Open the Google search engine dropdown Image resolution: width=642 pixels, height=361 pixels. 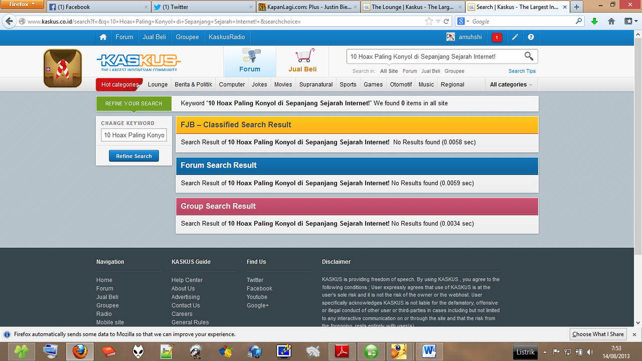463,22
